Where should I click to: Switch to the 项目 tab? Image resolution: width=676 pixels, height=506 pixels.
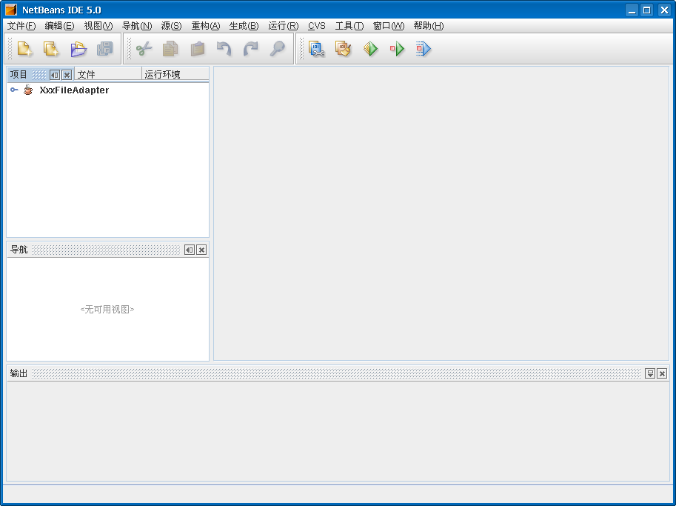coord(19,75)
